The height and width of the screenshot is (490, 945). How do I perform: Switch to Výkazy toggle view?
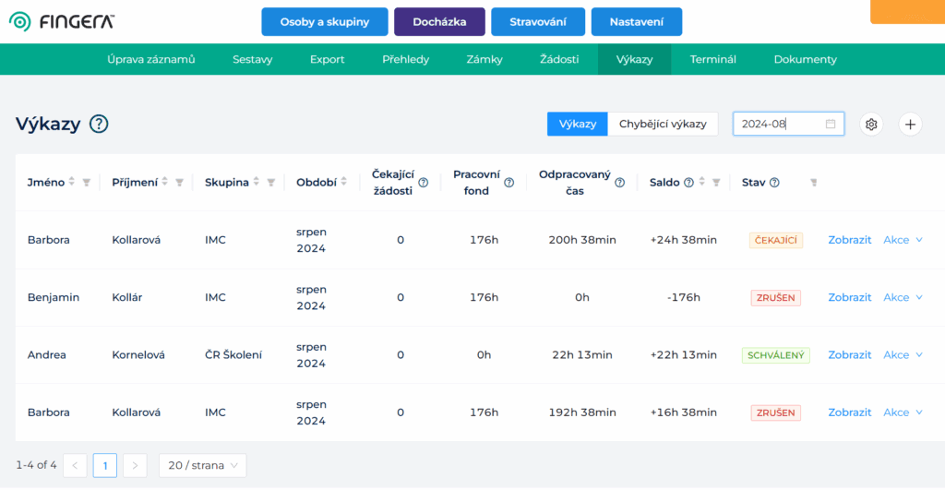577,124
